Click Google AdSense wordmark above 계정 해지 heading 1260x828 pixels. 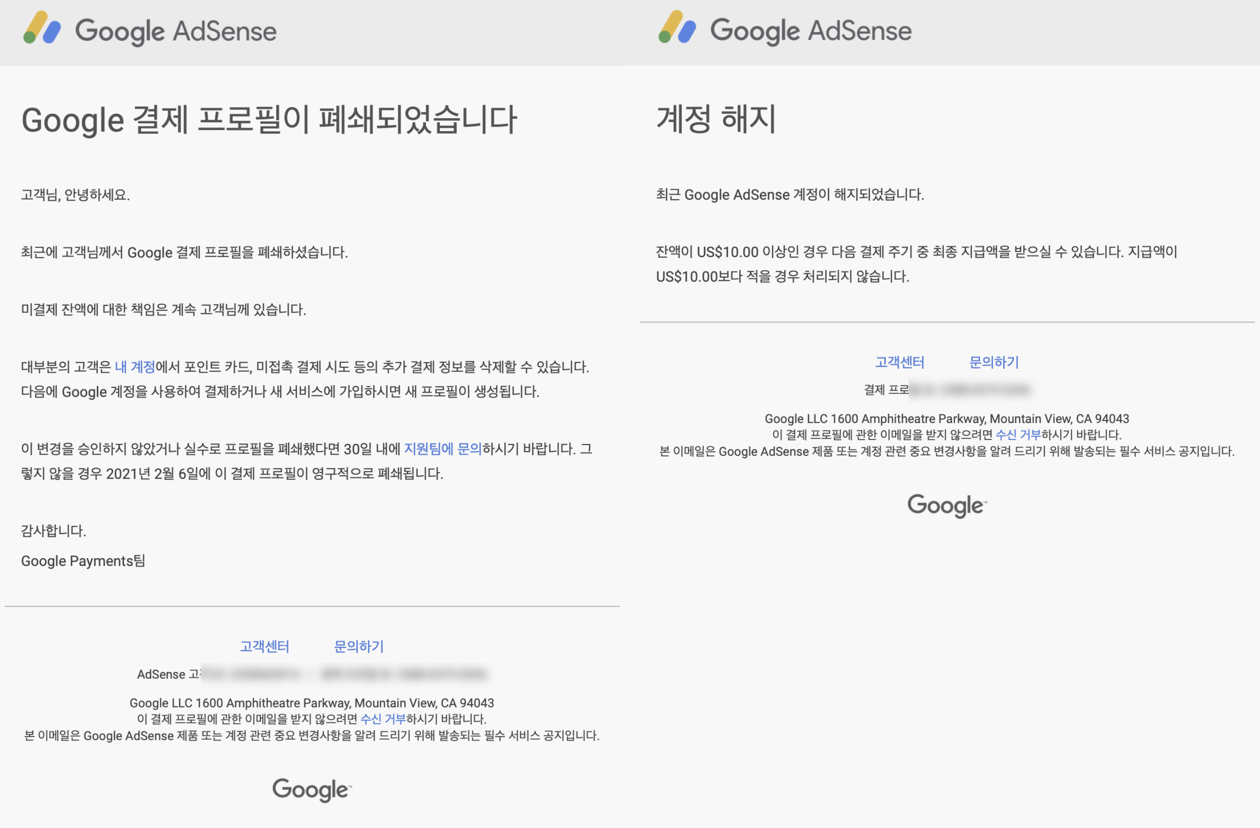pos(811,30)
